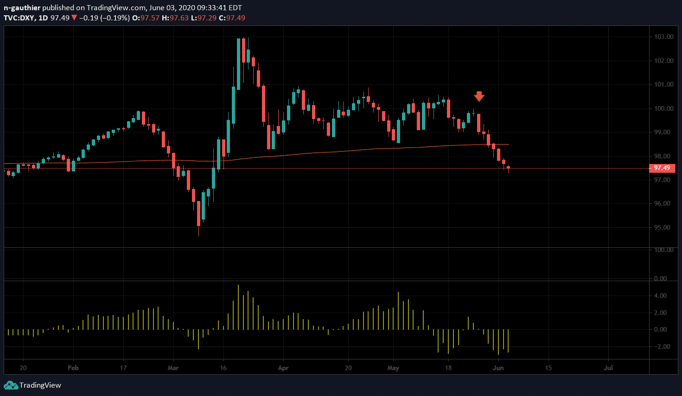The height and width of the screenshot is (396, 682).
Task: Click the Jun date axis label
Action: click(x=498, y=368)
